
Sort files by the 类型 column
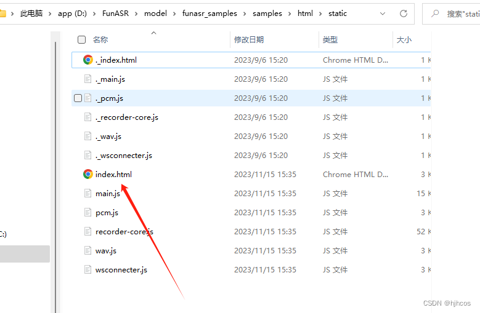click(x=330, y=40)
